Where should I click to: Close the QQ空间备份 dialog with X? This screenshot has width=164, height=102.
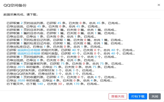pos(159,5)
